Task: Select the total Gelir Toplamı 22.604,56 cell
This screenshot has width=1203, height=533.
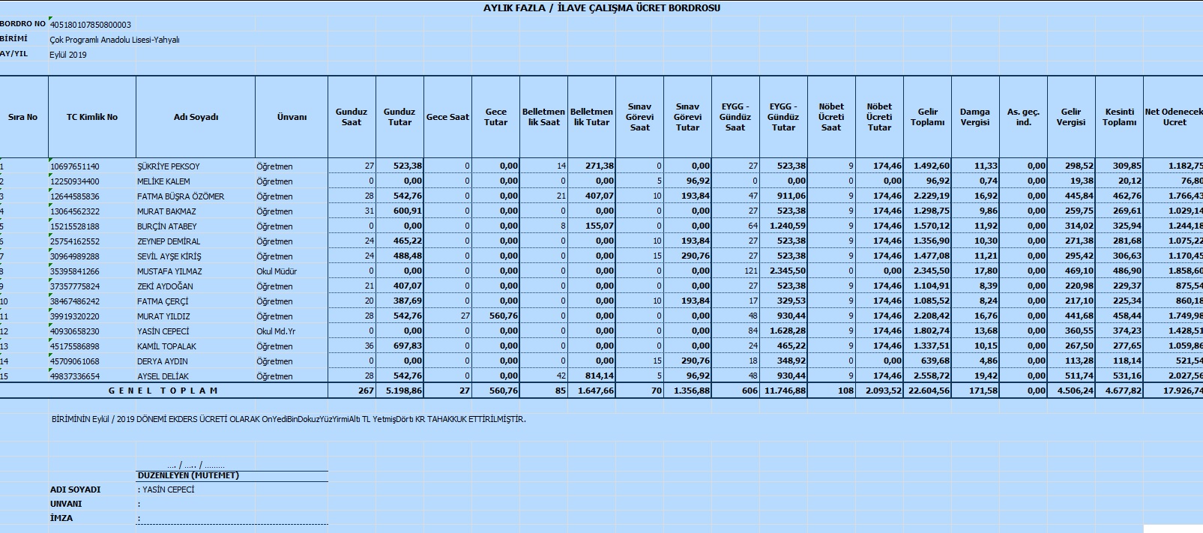Action: coord(927,391)
